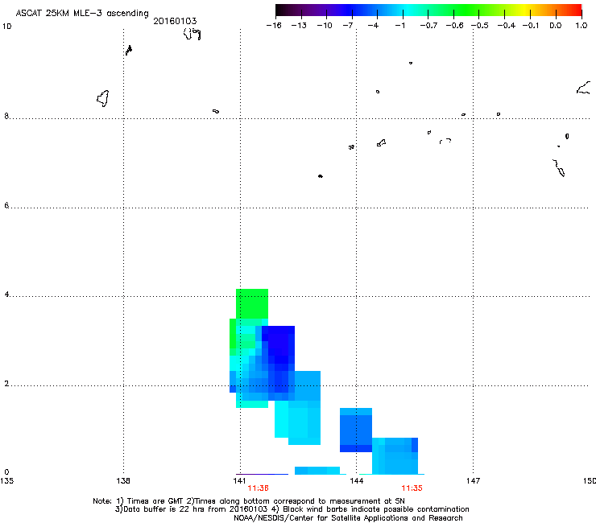Click the latitude axis label '6'
Screen dimensions: 596x523
click(x=6, y=205)
